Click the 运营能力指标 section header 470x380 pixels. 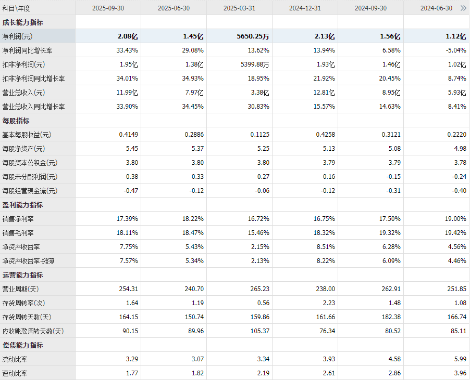pyautogui.click(x=23, y=275)
